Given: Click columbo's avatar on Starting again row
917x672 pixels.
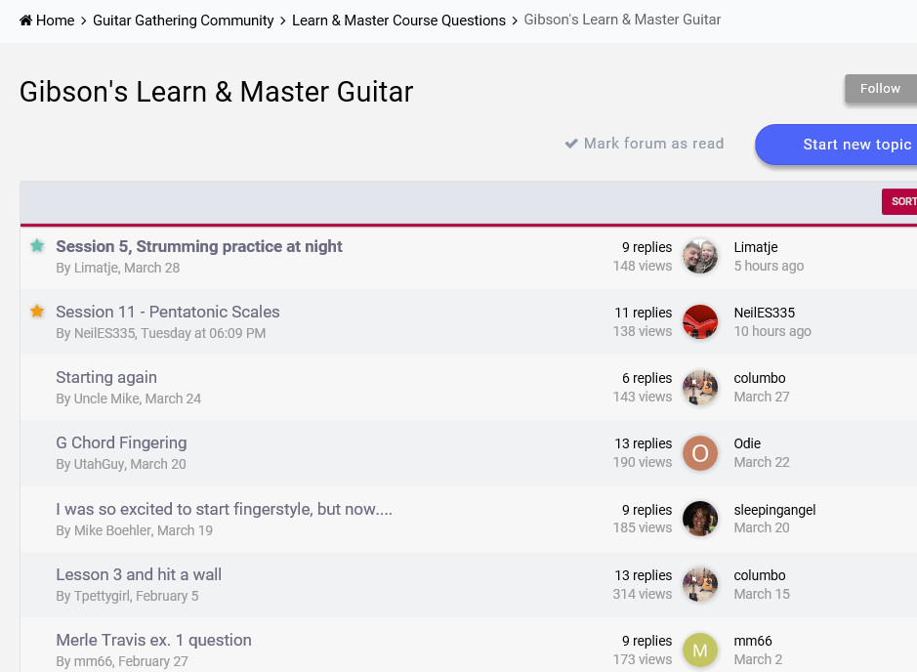Looking at the screenshot, I should tap(700, 387).
